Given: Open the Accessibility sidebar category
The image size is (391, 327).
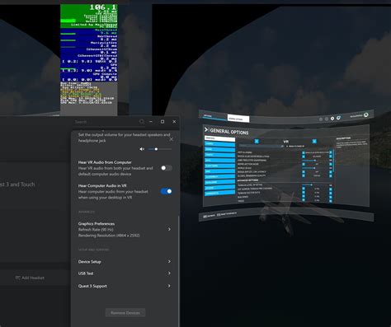Looking at the screenshot, I should point(219,176).
